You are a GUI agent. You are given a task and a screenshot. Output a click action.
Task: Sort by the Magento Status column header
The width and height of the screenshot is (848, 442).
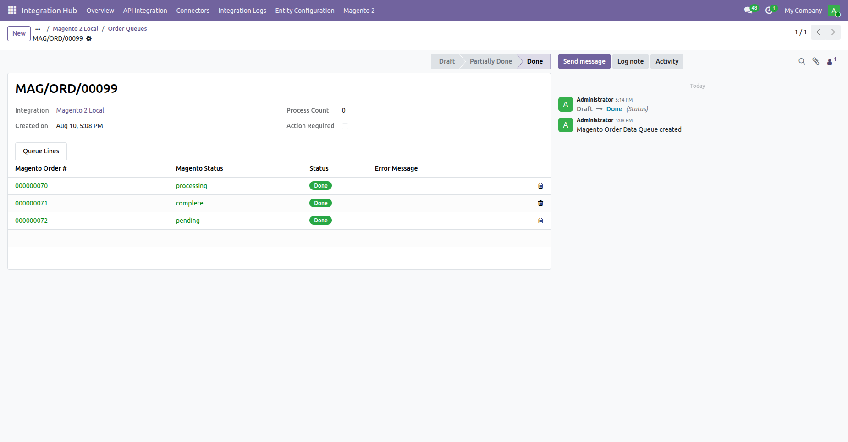(x=199, y=168)
